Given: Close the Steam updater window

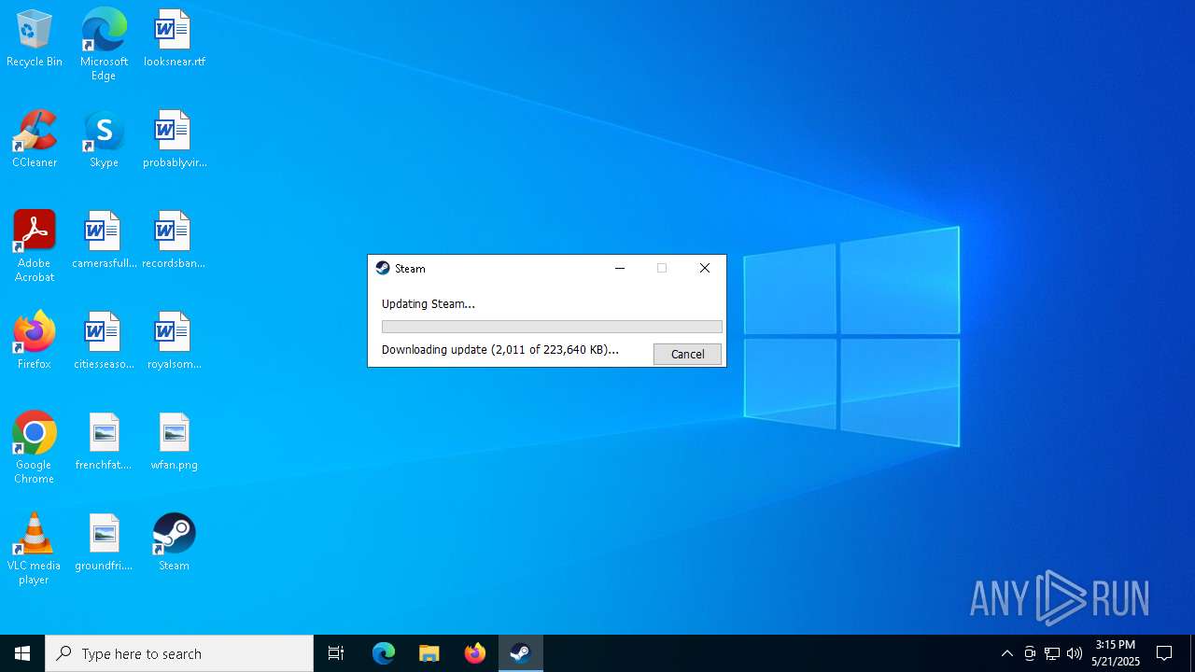Looking at the screenshot, I should point(705,268).
